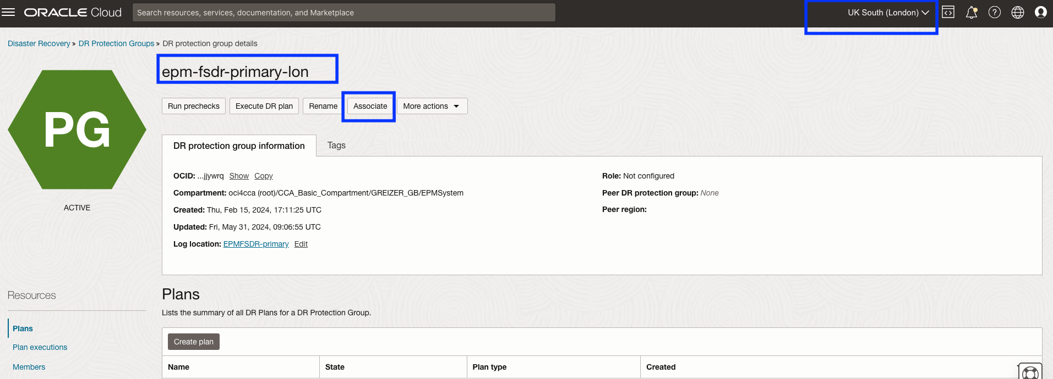This screenshot has width=1053, height=379.
Task: Click the epm-fsdr-primary-lon title
Action: (x=235, y=71)
